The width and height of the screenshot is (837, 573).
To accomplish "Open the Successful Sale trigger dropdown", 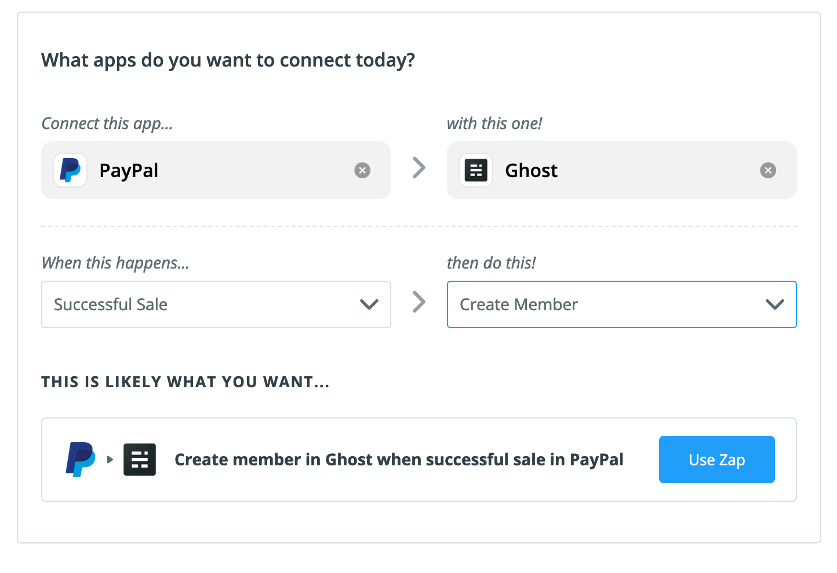I will click(x=216, y=304).
